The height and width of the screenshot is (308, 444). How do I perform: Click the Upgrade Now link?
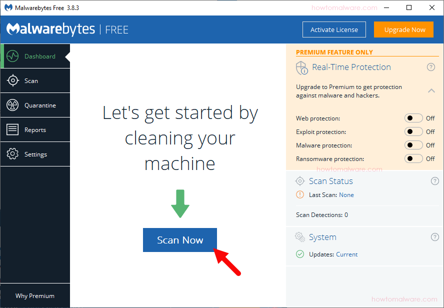click(403, 29)
